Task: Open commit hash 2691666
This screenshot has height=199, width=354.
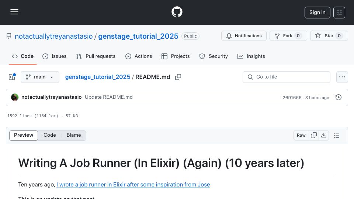Action: pyautogui.click(x=292, y=97)
